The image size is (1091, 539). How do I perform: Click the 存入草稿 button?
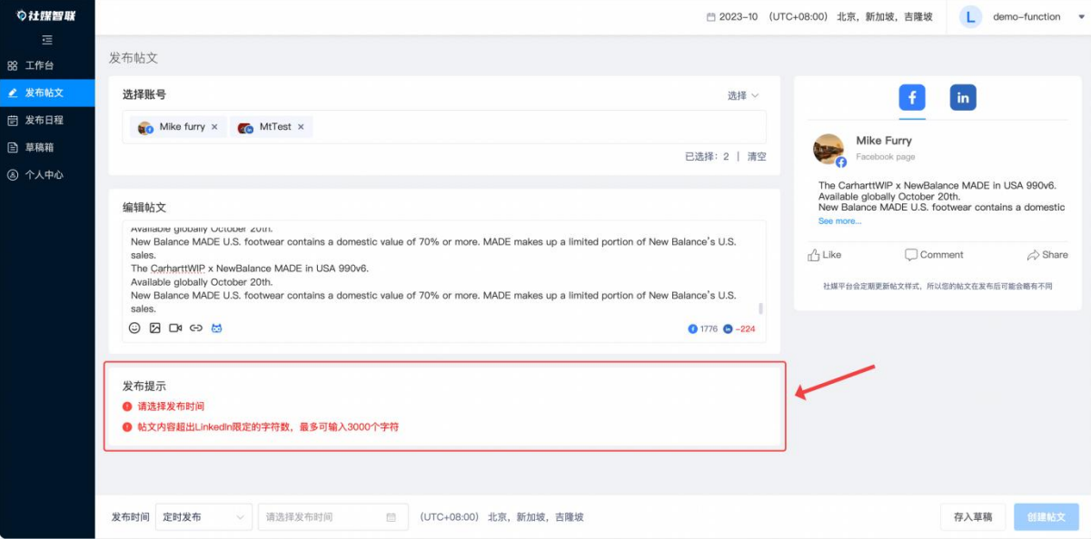pos(971,516)
